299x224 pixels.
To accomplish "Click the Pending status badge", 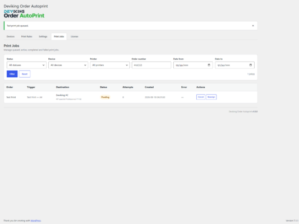I will click(x=105, y=97).
